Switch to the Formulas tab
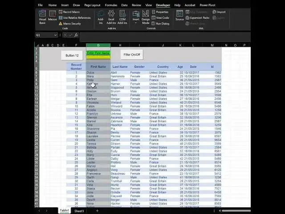 111,5
